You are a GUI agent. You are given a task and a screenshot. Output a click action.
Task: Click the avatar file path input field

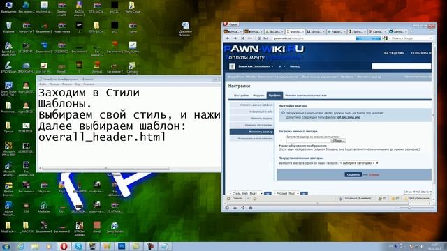click(308, 141)
